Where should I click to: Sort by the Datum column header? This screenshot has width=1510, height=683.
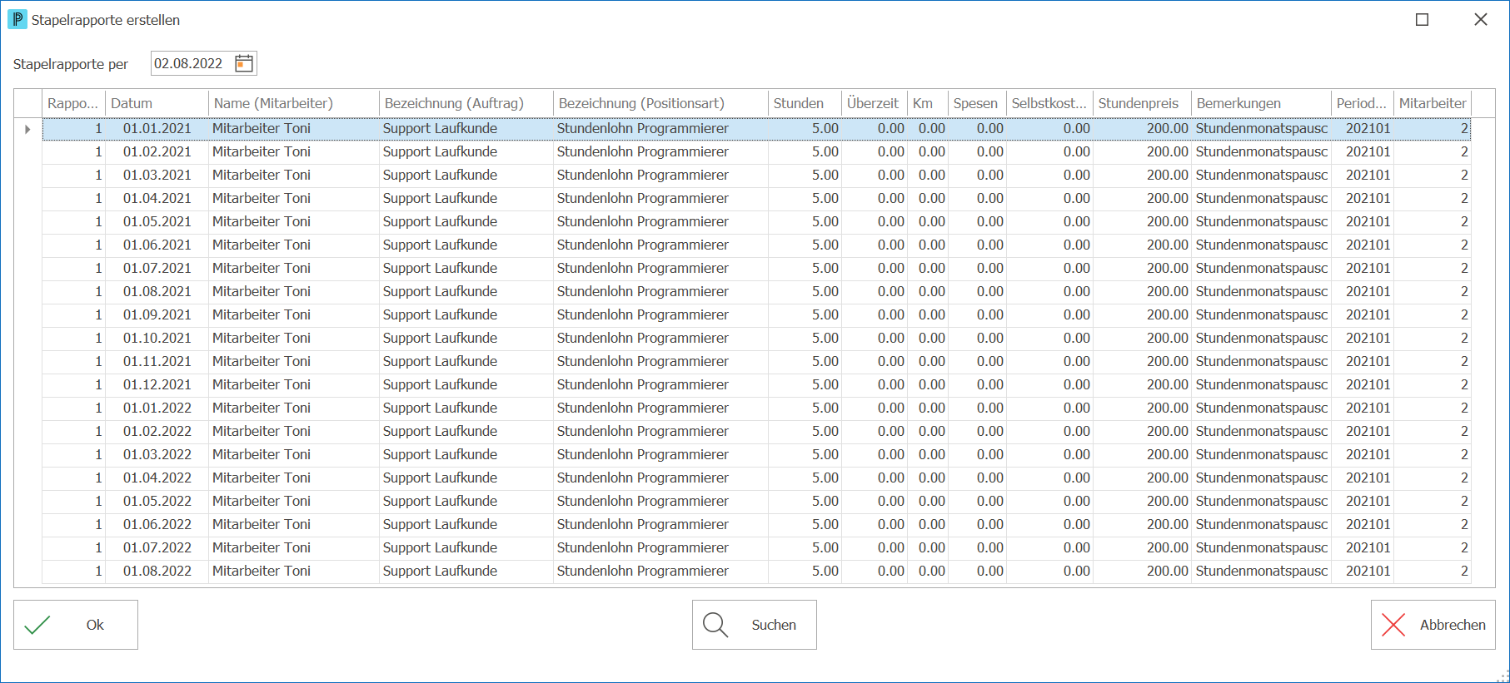point(157,103)
